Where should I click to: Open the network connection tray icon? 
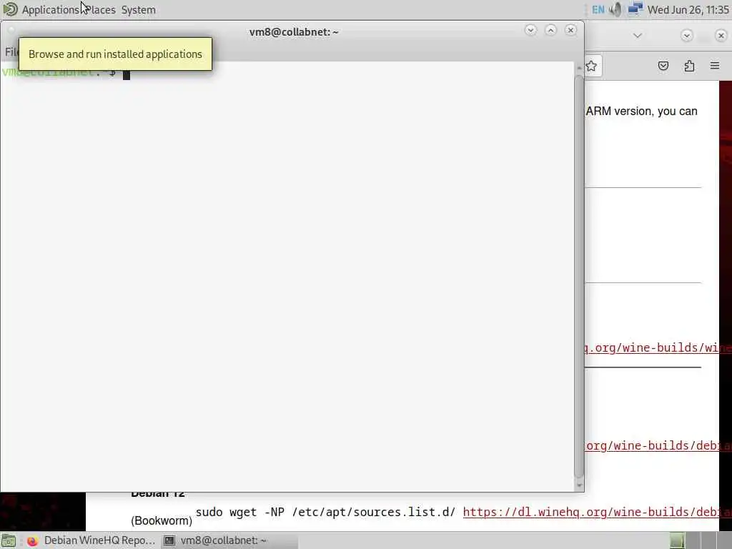(635, 9)
